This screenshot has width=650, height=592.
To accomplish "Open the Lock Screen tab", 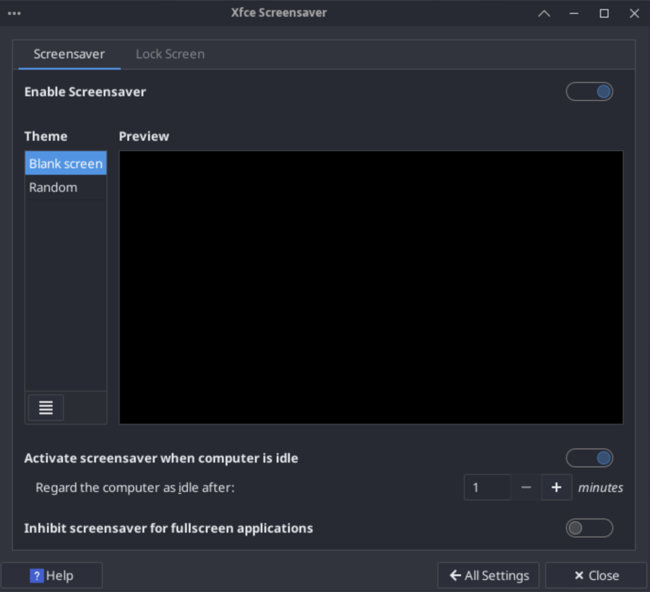I will (170, 54).
